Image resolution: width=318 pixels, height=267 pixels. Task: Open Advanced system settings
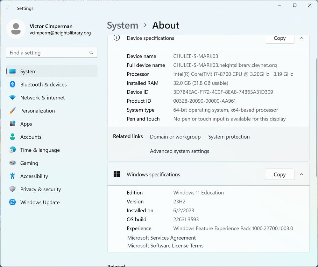(x=179, y=151)
